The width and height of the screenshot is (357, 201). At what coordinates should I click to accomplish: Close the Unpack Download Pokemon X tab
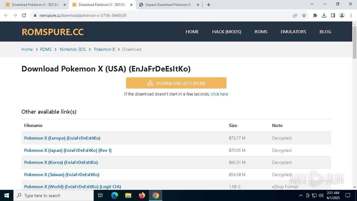198,5
